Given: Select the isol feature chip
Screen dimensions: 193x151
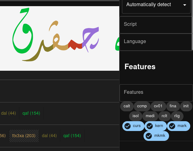Looking at the screenshot, I should (x=136, y=116).
